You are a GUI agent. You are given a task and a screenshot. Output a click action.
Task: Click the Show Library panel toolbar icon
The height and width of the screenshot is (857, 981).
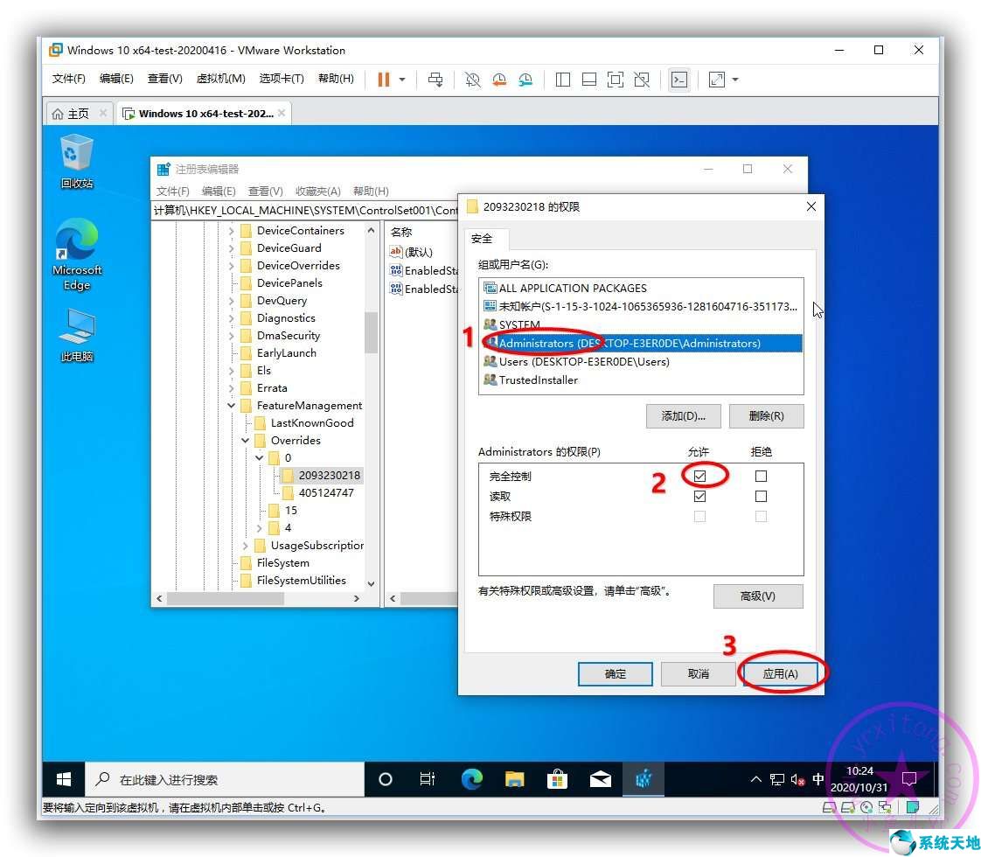562,80
